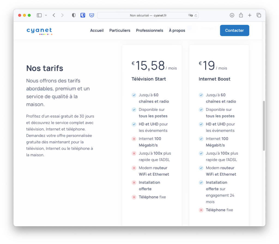
Task: Open the Professionnels navigation item
Action: (x=149, y=30)
